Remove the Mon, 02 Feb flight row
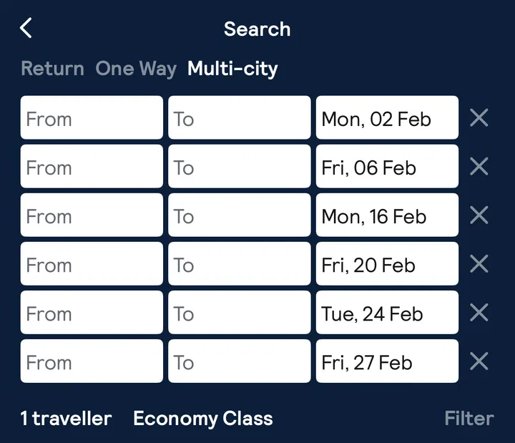 tap(479, 118)
